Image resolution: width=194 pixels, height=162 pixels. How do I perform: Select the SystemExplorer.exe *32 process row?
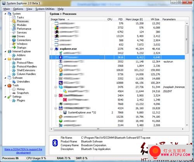(117, 113)
